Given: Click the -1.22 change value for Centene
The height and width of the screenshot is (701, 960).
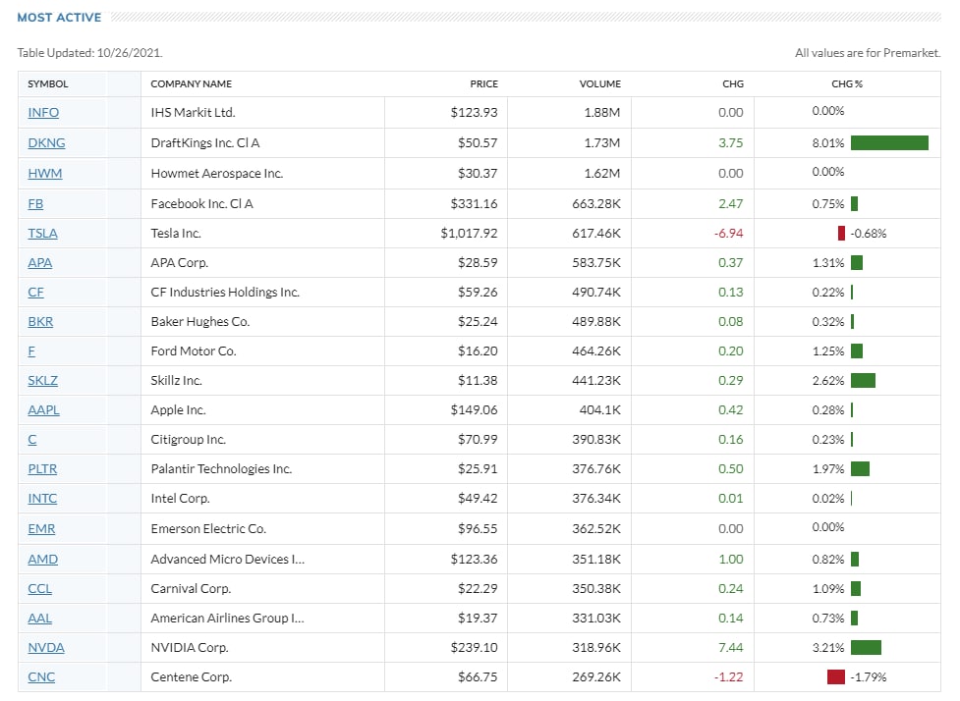Looking at the screenshot, I should point(728,676).
